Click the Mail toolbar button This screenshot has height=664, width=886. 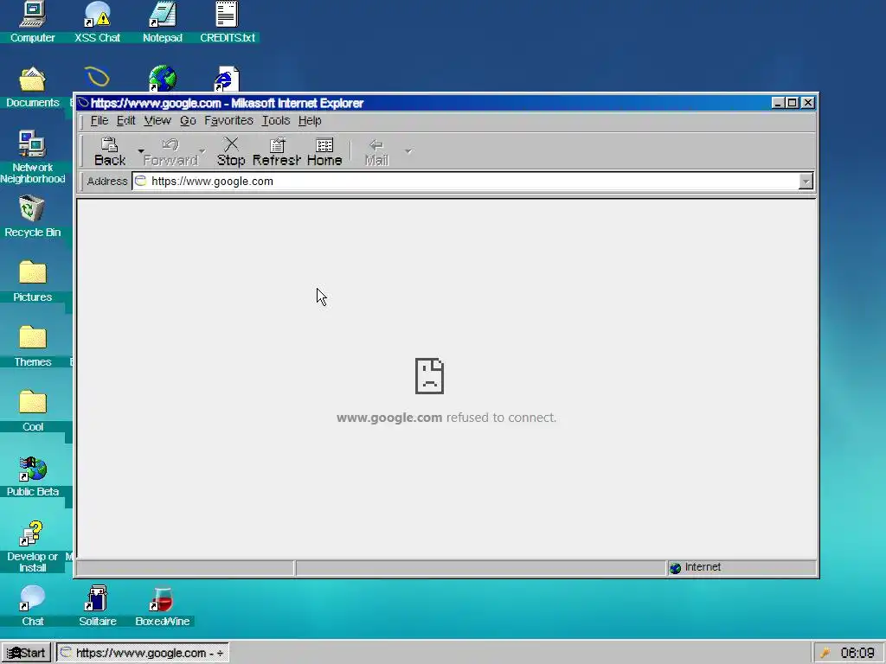pos(376,151)
